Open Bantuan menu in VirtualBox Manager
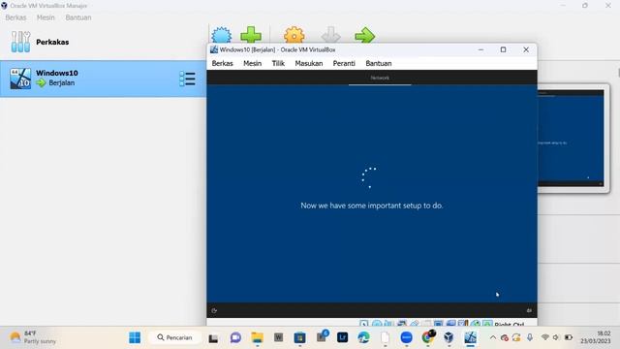The image size is (620, 349). point(78,17)
